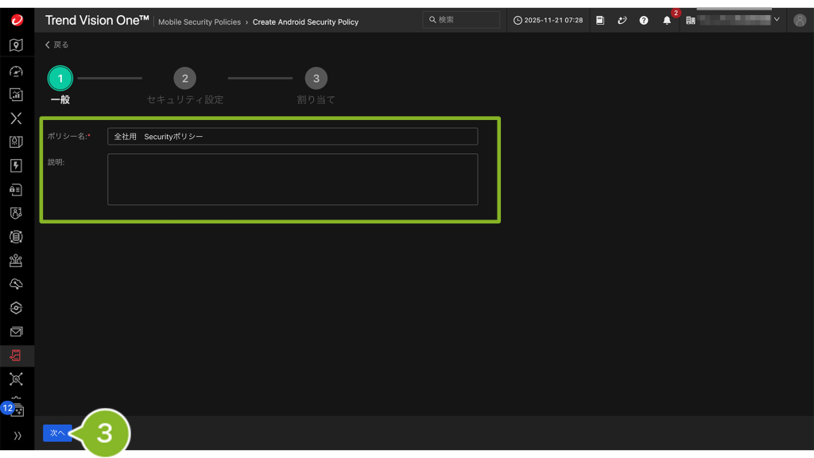Go to step 3 割り当て
Image resolution: width=814 pixels, height=458 pixels.
tap(316, 79)
